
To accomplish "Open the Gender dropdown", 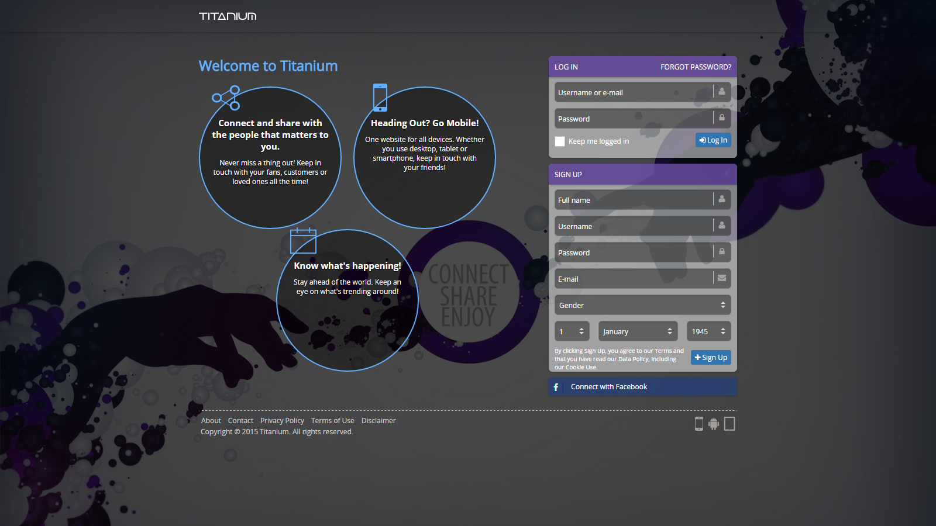I will [643, 305].
